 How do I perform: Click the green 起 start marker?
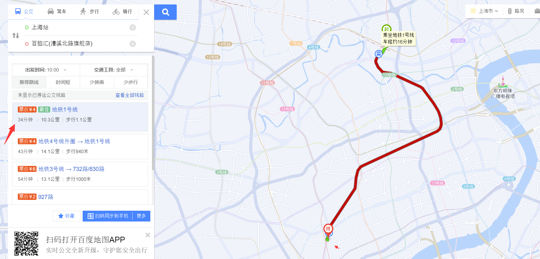tap(386, 29)
